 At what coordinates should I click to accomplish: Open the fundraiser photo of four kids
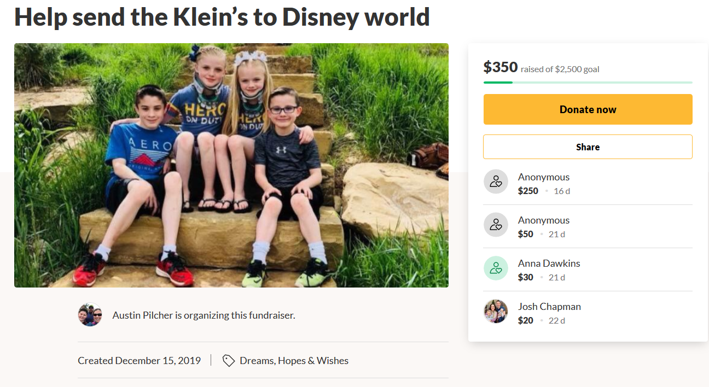[231, 165]
